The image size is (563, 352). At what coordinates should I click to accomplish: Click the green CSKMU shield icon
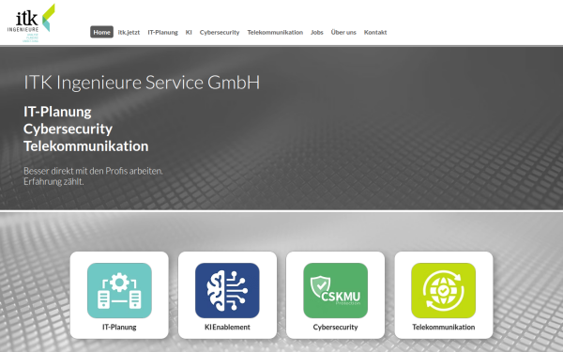[x=335, y=290]
